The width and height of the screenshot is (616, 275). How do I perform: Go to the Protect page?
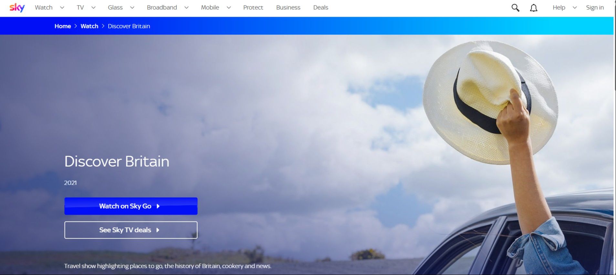pyautogui.click(x=253, y=7)
